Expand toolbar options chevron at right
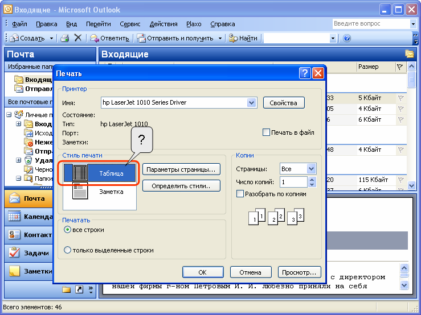This screenshot has width=421, height=315. tap(416, 38)
